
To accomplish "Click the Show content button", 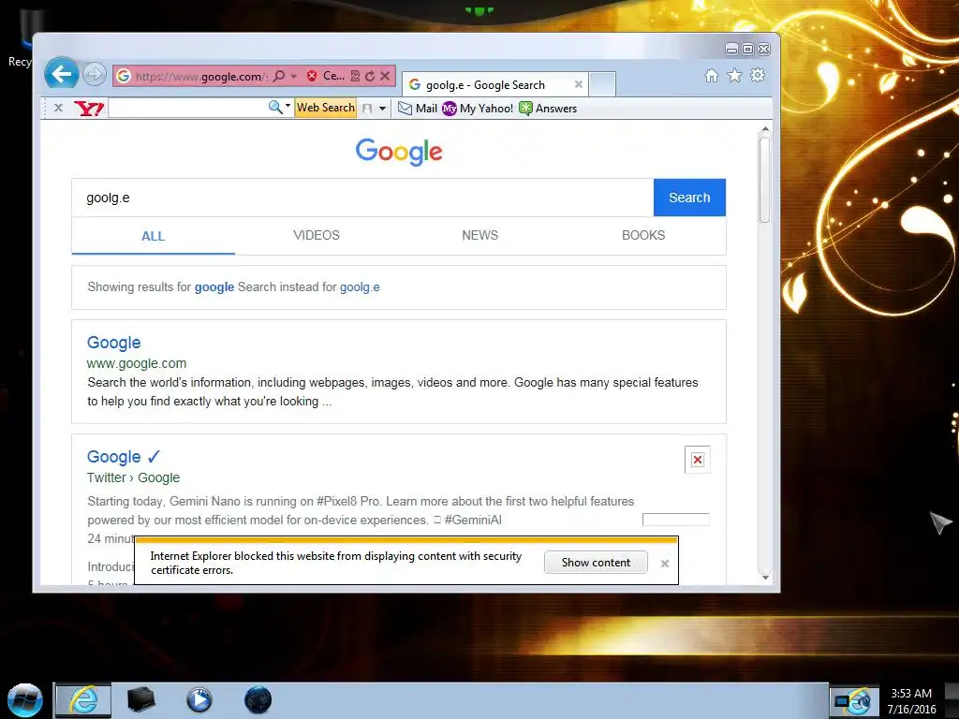I will (596, 563).
